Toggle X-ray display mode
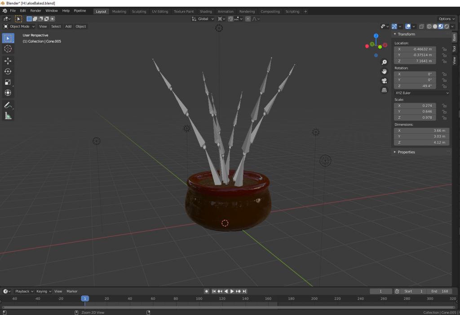Image resolution: width=460 pixels, height=315 pixels. coord(421,26)
